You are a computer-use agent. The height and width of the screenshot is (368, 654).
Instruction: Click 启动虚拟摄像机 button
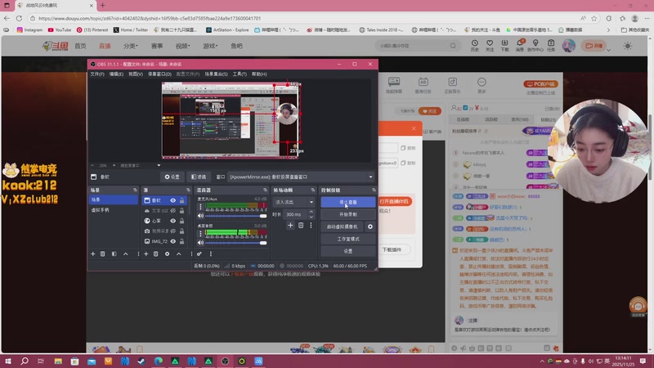click(342, 227)
